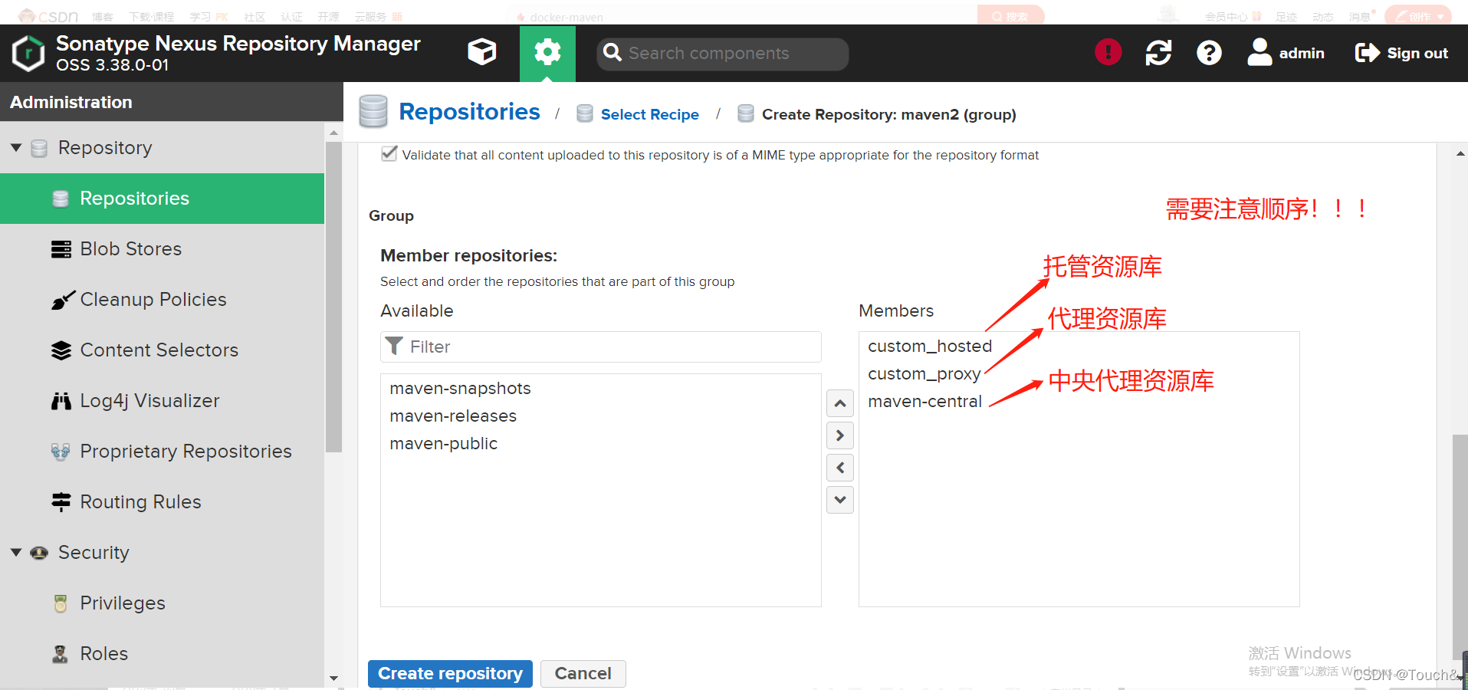1468x690 pixels.
Task: Click the Repositories breadcrumb database icon
Action: click(x=373, y=111)
